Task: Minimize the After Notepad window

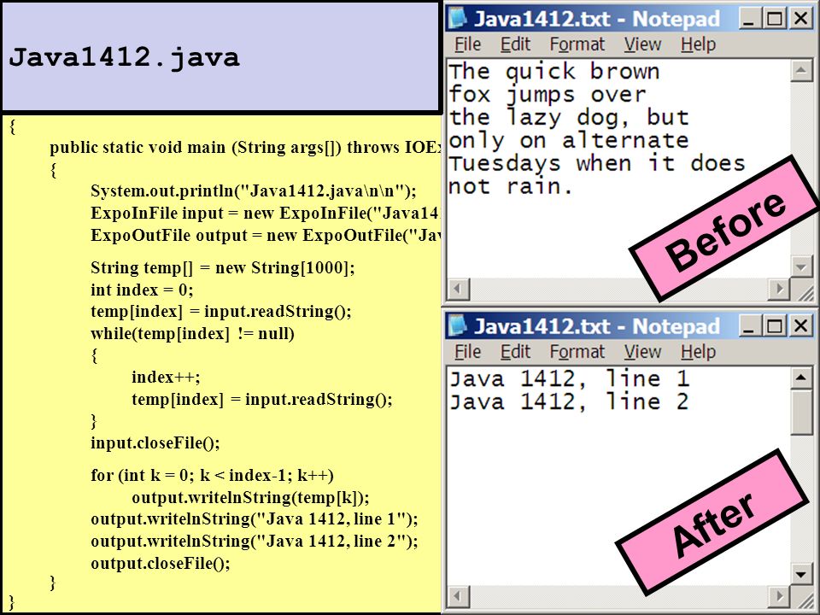Action: pyautogui.click(x=750, y=326)
